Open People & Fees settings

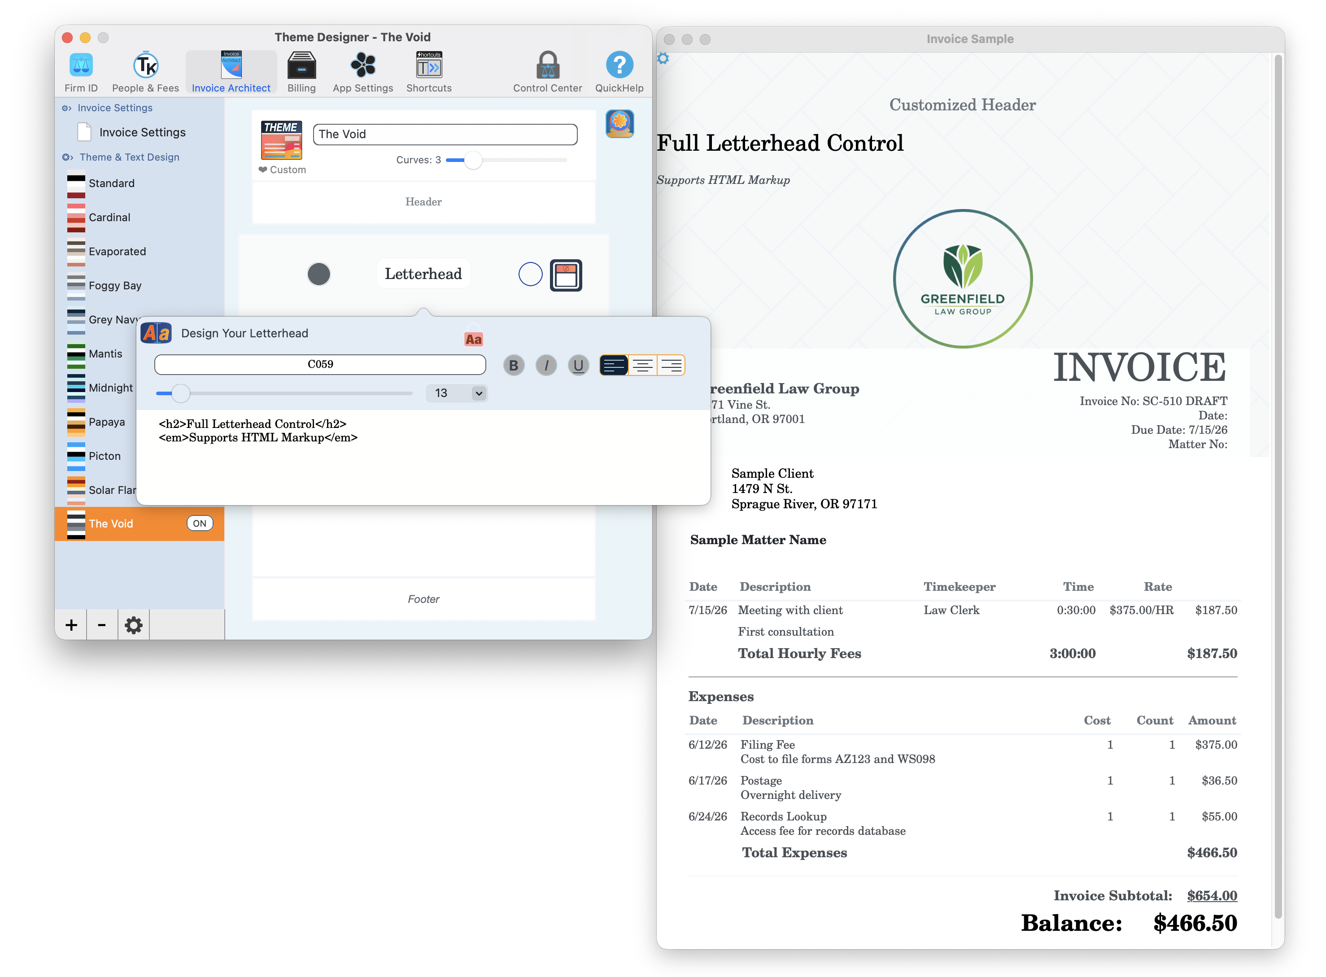(145, 72)
